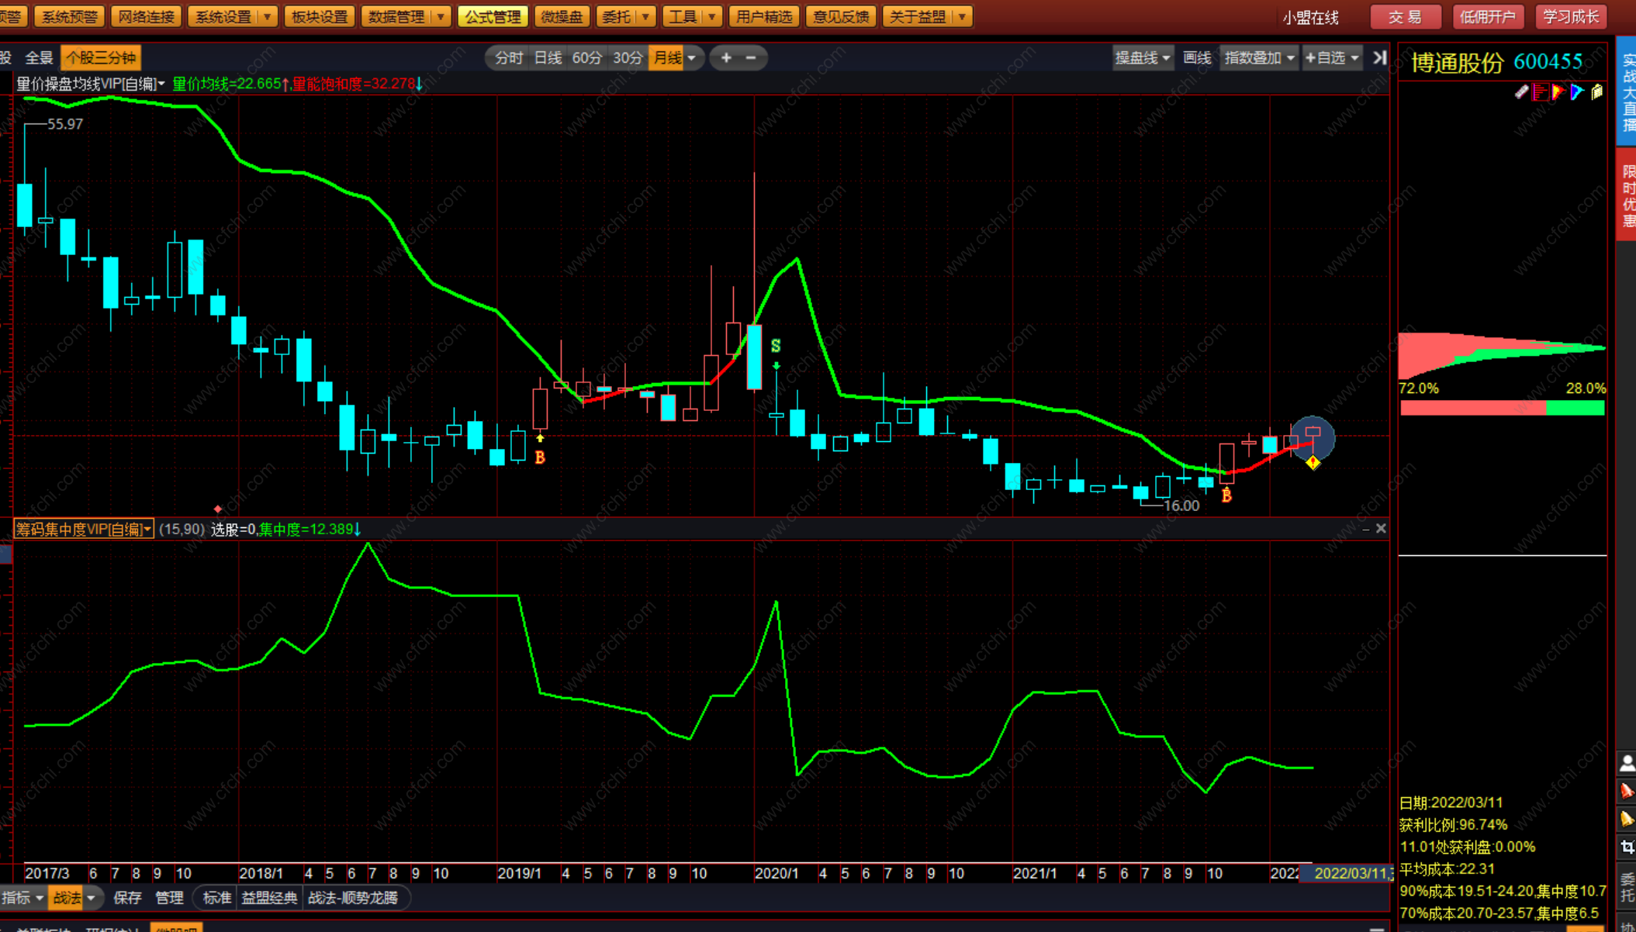Open the user profile icon in sidebar
The width and height of the screenshot is (1636, 932).
click(1627, 763)
